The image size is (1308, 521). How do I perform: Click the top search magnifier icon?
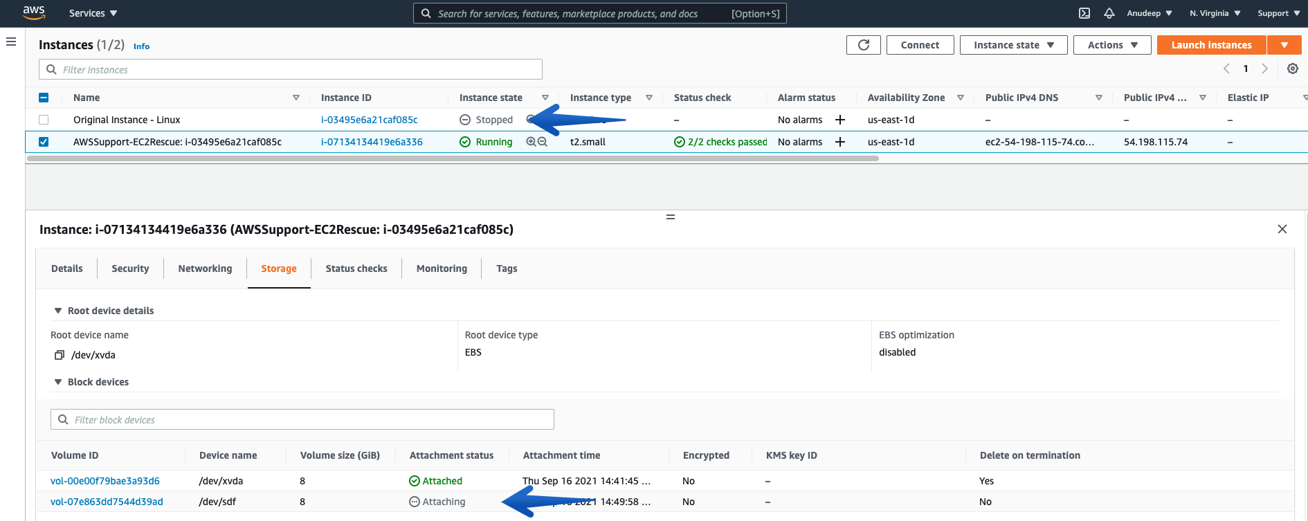tap(426, 13)
